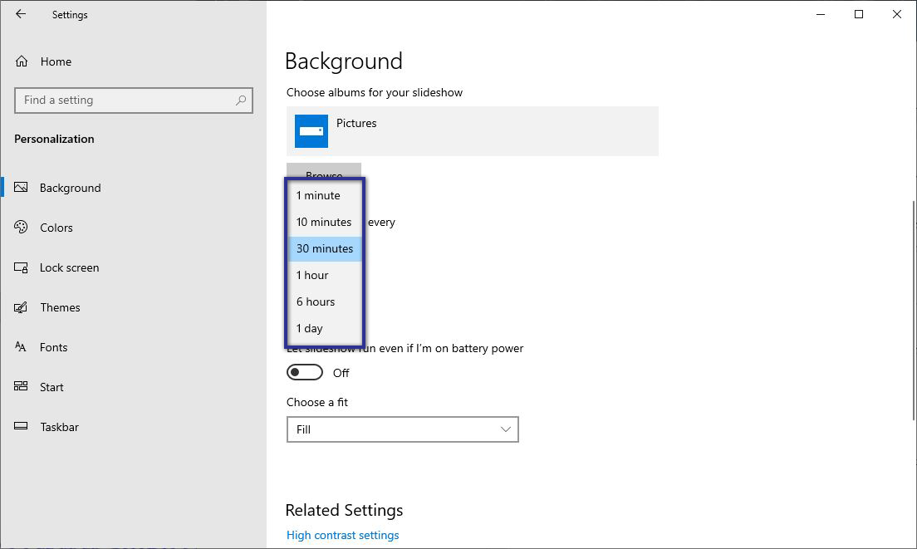Click the back arrow in Settings
Viewport: 917px width, 549px height.
point(20,14)
